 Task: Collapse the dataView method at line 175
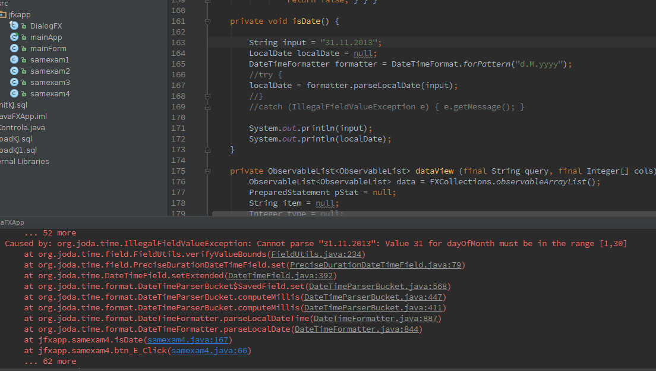coord(207,171)
